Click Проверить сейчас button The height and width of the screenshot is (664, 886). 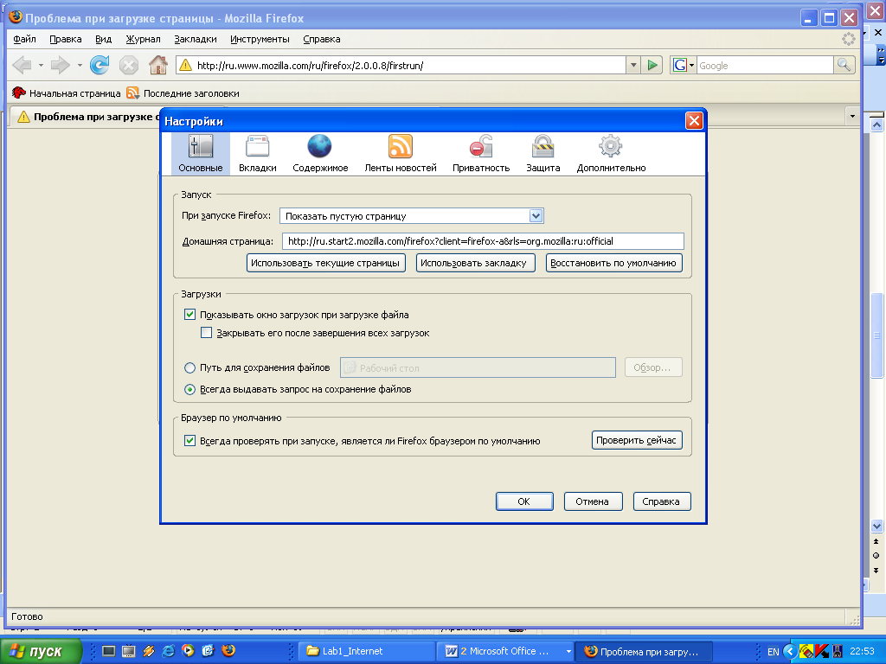pos(637,440)
